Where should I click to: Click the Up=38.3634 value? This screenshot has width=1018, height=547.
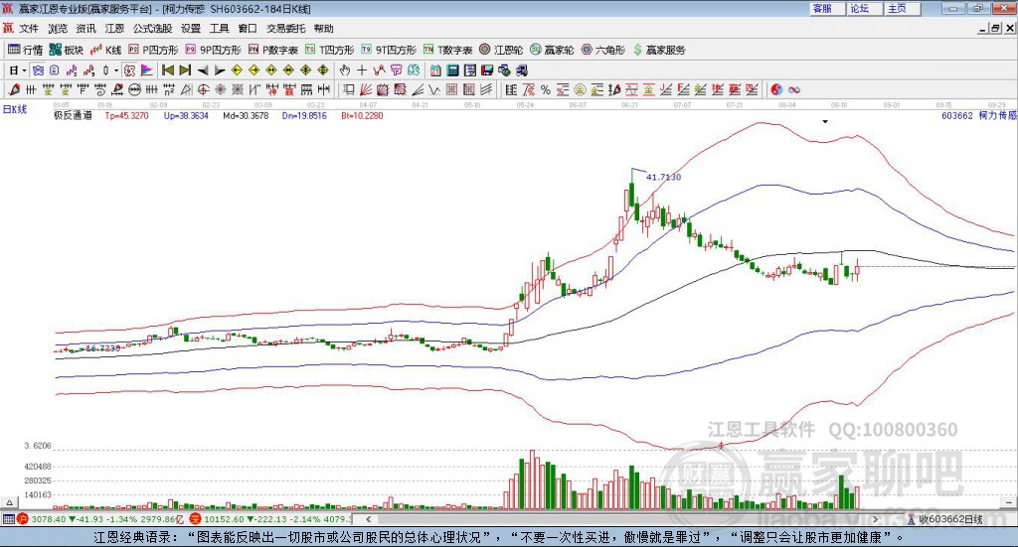186,115
